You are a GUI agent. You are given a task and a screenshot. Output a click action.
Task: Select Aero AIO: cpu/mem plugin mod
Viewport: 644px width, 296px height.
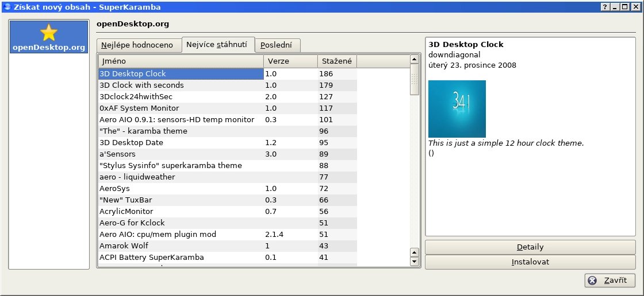(228, 235)
